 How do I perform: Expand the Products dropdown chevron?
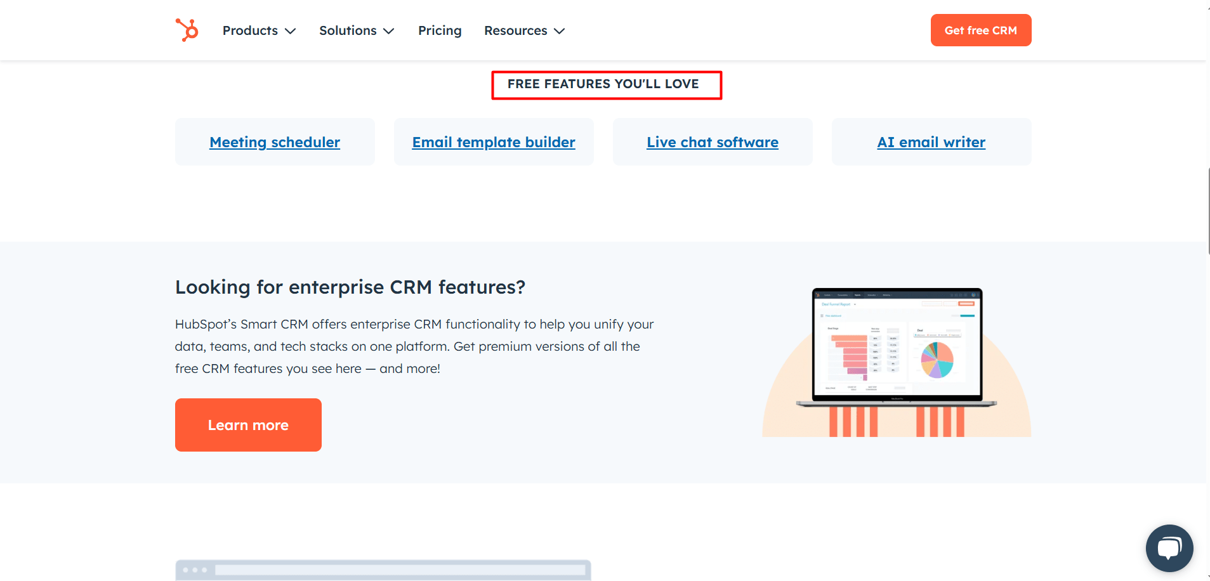coord(291,31)
